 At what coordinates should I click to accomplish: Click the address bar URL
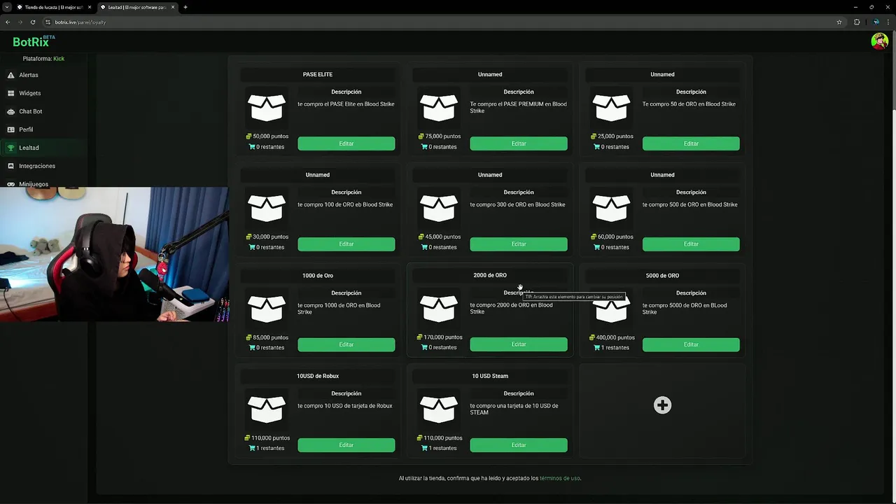tap(80, 22)
